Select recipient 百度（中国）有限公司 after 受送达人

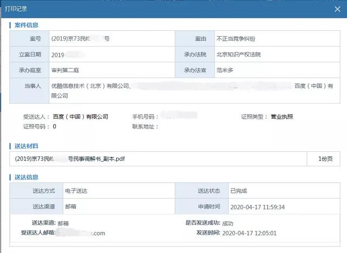pyautogui.click(x=81, y=116)
